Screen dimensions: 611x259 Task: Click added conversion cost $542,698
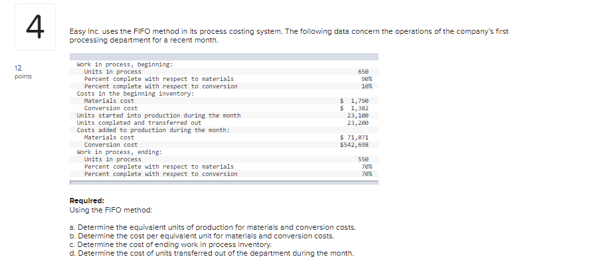(x=354, y=145)
